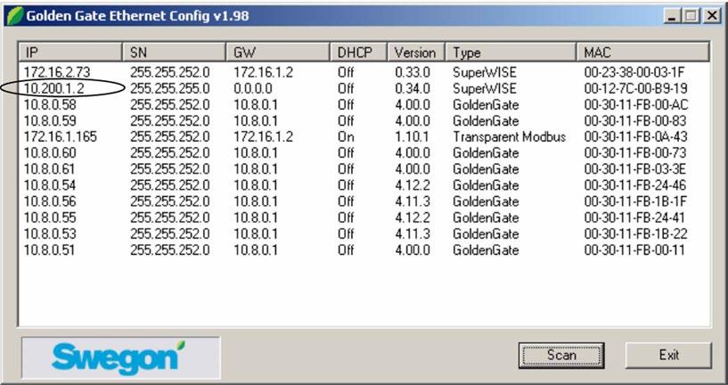The image size is (728, 385).
Task: Click the Swegon logo
Action: tap(120, 358)
